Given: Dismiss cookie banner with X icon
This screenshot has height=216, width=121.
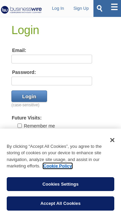Looking at the screenshot, I should 112,140.
